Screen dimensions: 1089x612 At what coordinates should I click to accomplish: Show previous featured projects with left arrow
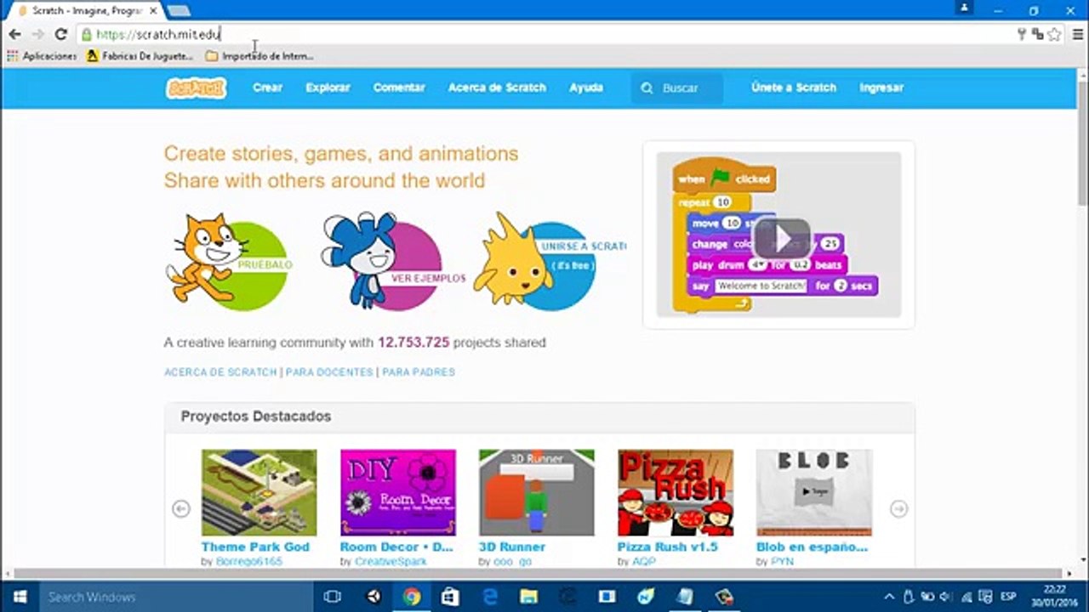180,508
